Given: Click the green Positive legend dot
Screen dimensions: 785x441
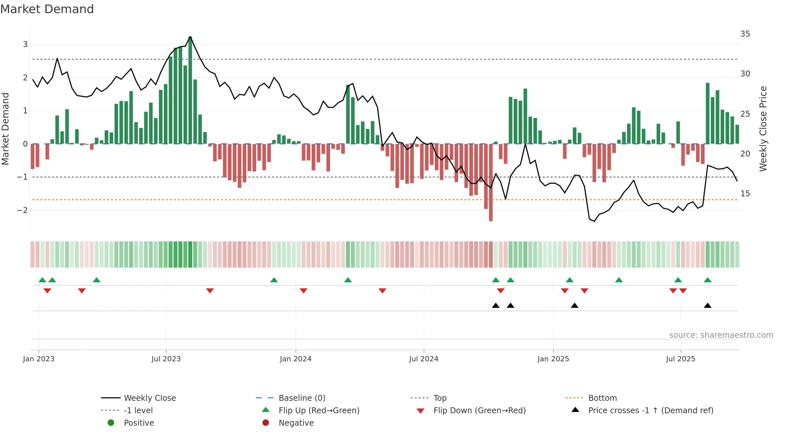Looking at the screenshot, I should 111,423.
